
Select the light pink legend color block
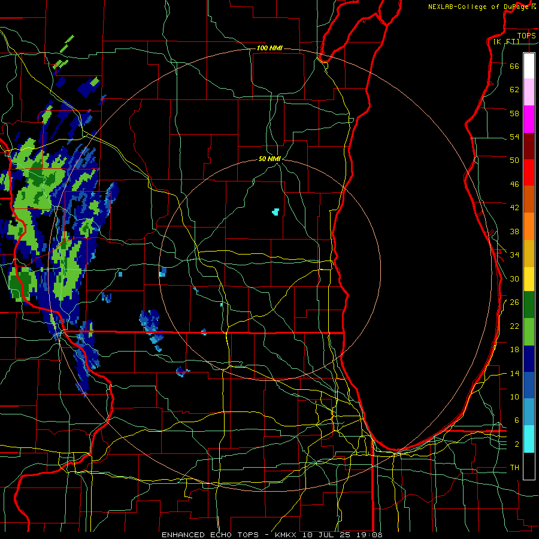pyautogui.click(x=529, y=92)
